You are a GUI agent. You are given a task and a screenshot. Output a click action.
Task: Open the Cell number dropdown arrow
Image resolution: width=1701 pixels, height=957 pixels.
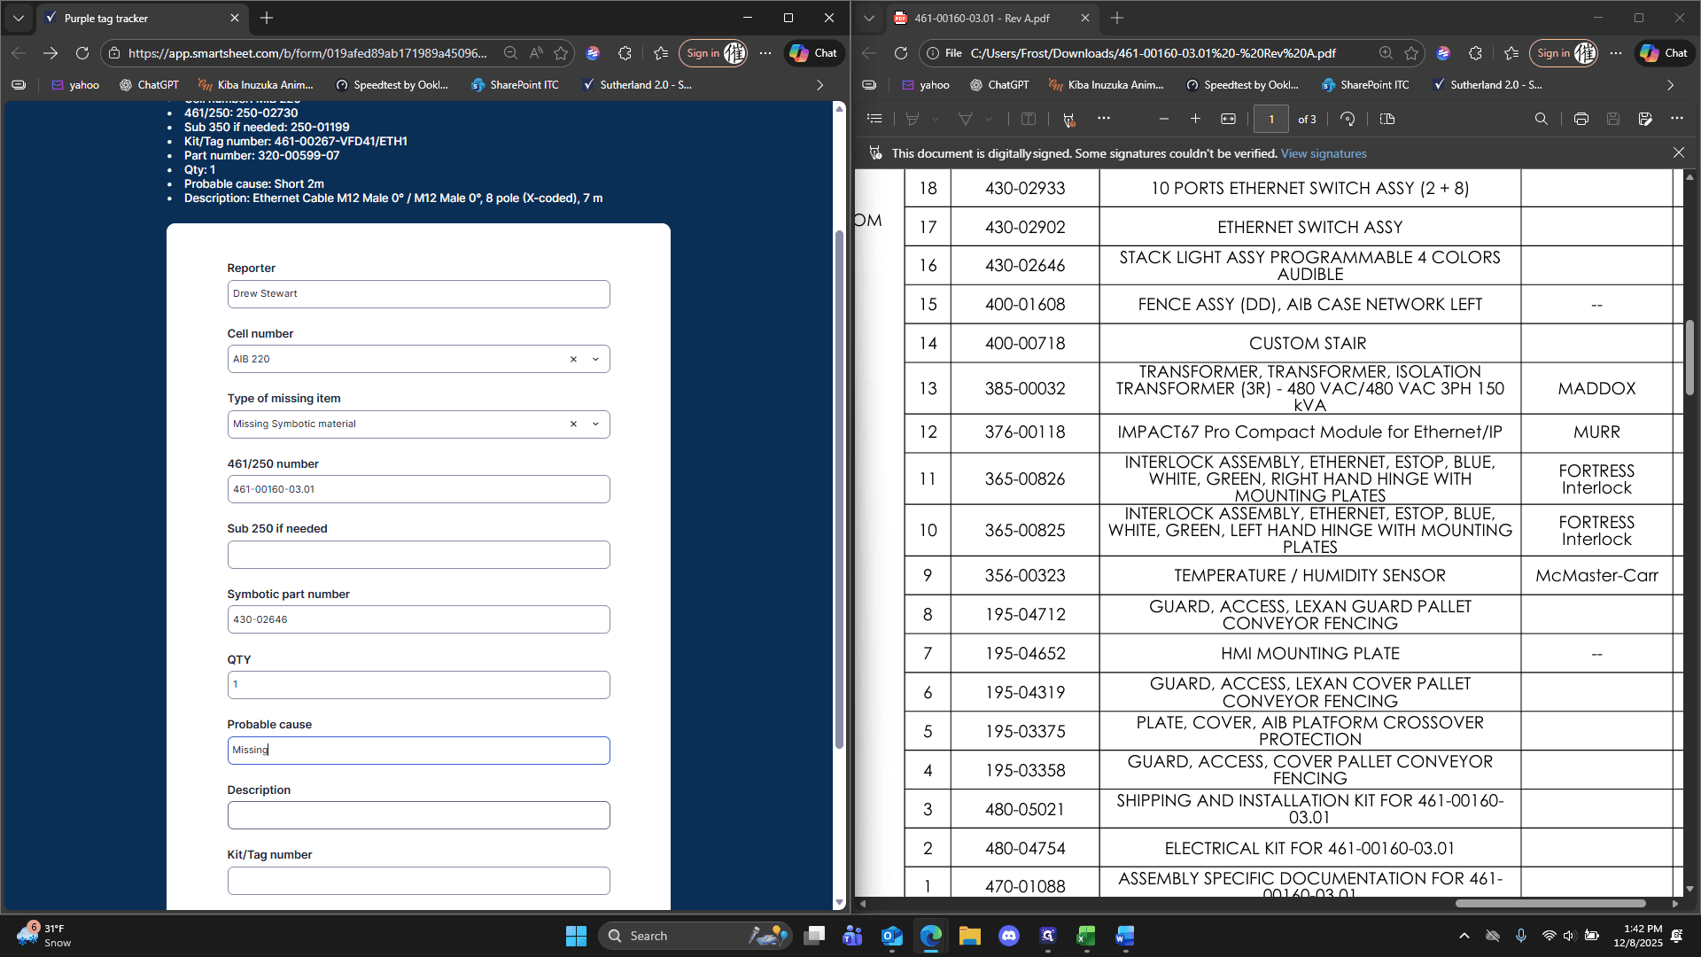(x=595, y=359)
